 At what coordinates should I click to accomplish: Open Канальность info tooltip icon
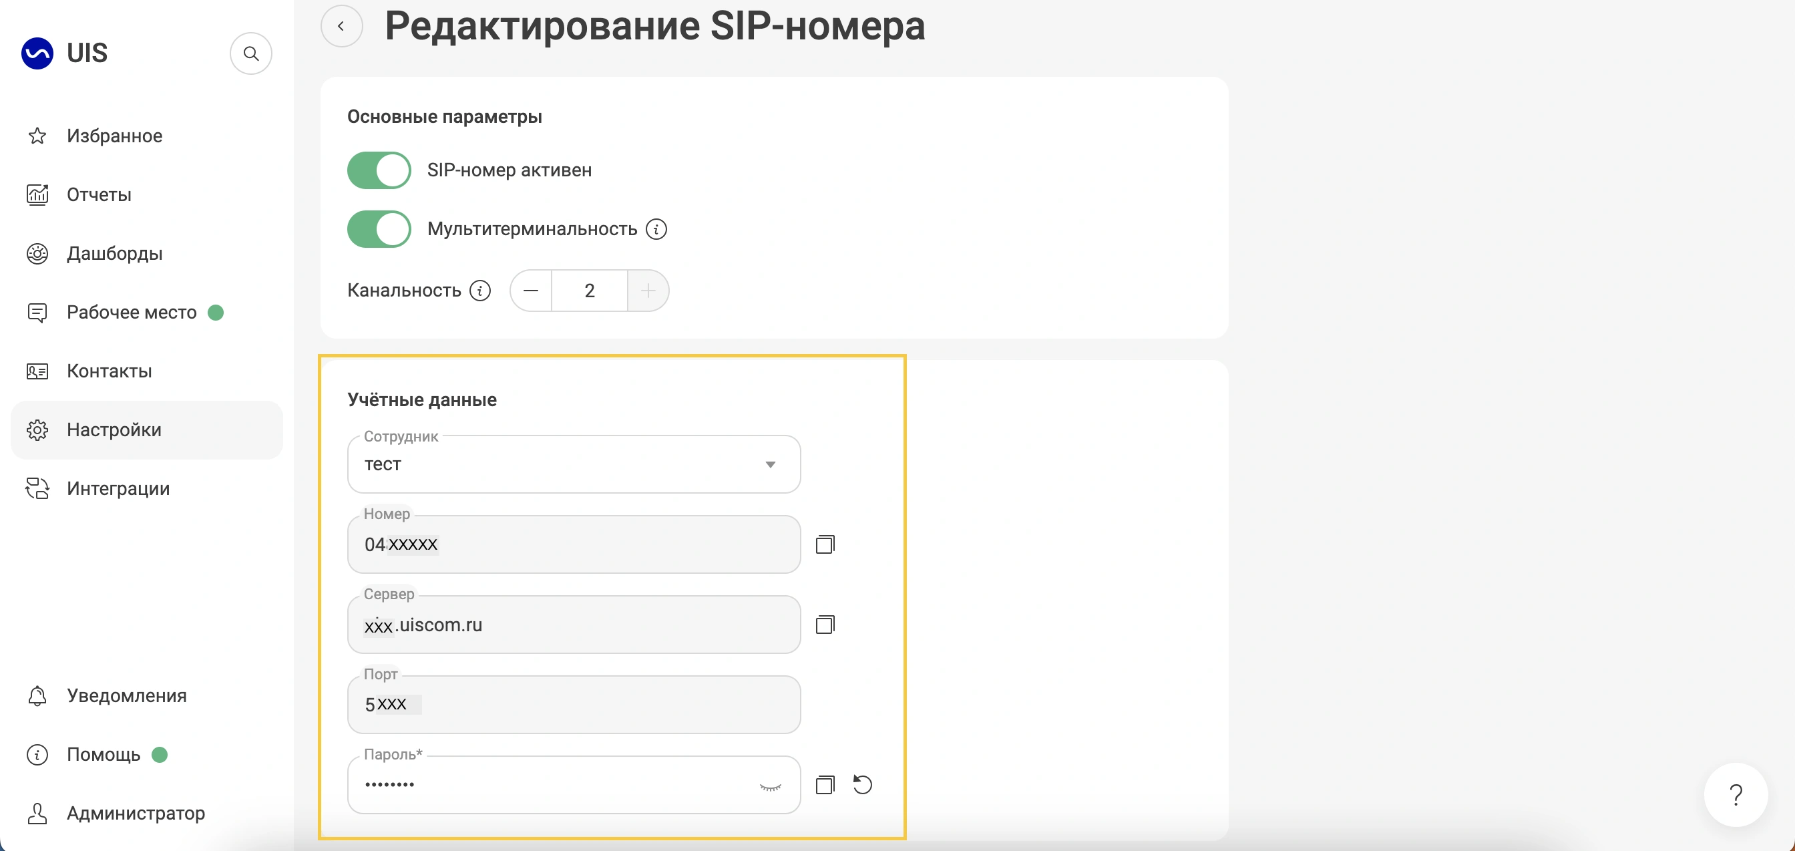[480, 291]
